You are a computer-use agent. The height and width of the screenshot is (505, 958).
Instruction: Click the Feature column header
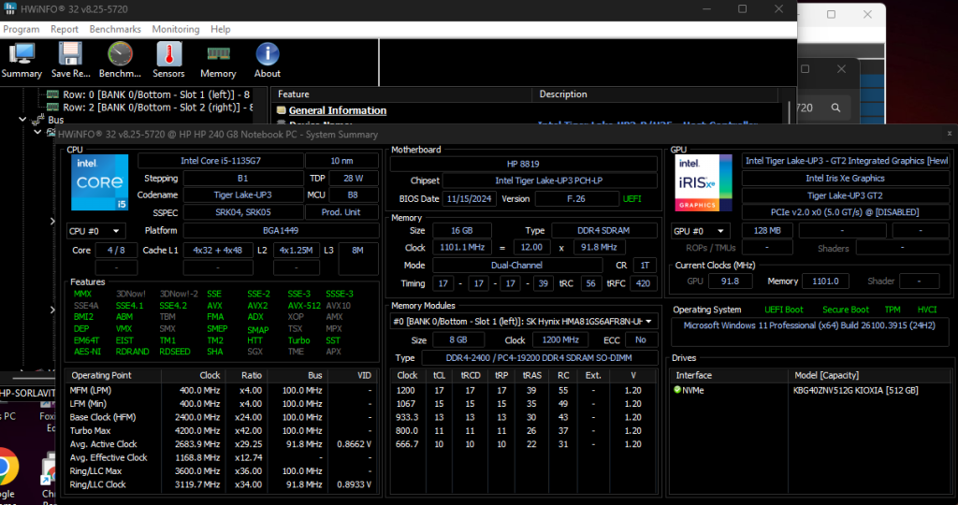click(x=402, y=94)
